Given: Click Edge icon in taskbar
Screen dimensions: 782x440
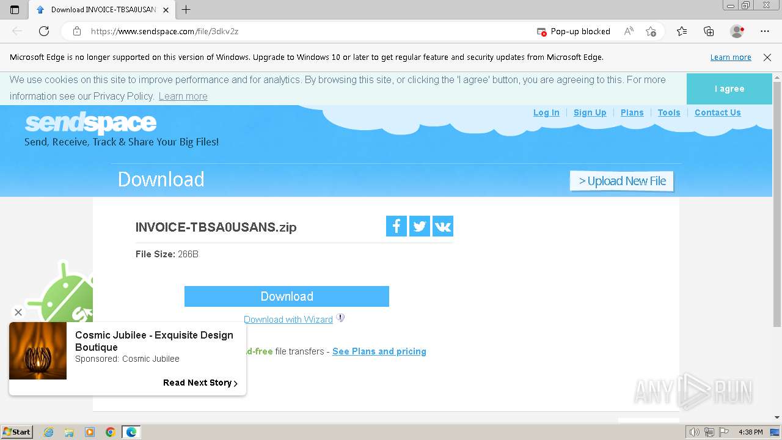Looking at the screenshot, I should (x=131, y=432).
